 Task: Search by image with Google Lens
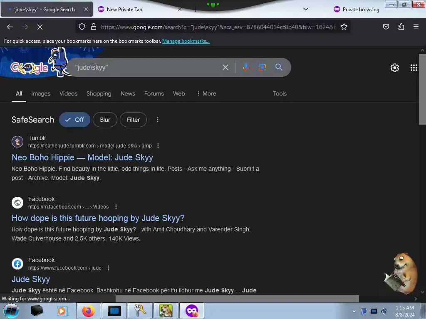pyautogui.click(x=262, y=67)
